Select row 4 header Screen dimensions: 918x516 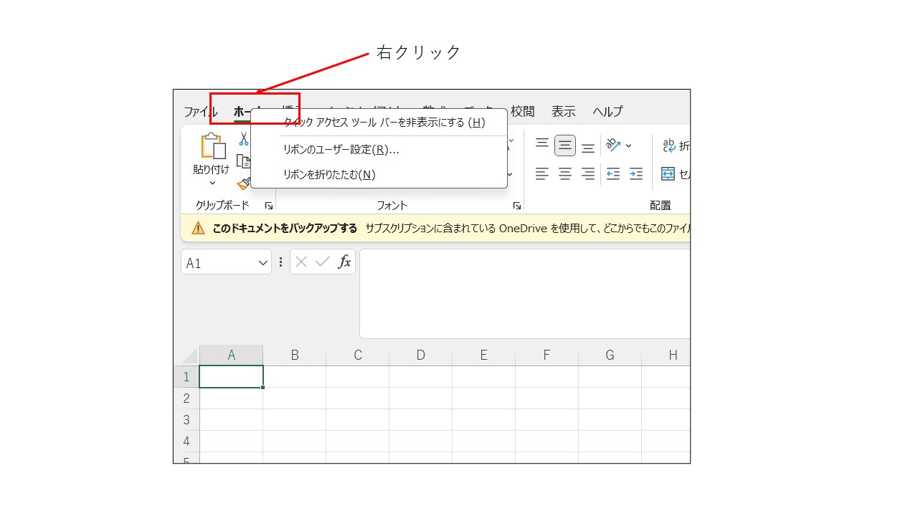(x=186, y=441)
